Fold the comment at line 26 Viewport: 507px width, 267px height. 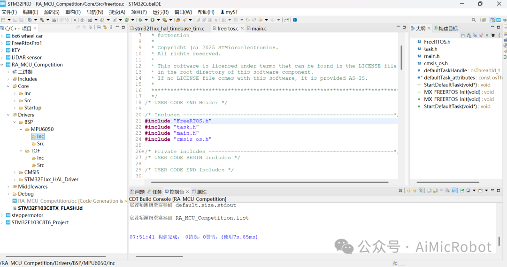(143, 151)
